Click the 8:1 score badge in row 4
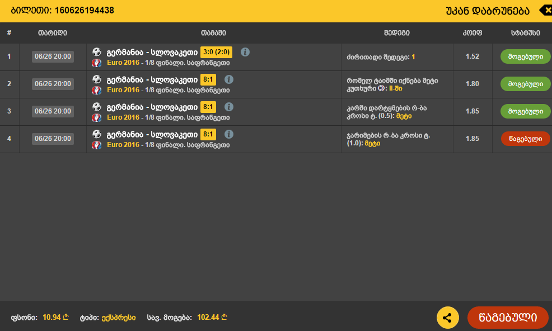 tap(208, 134)
